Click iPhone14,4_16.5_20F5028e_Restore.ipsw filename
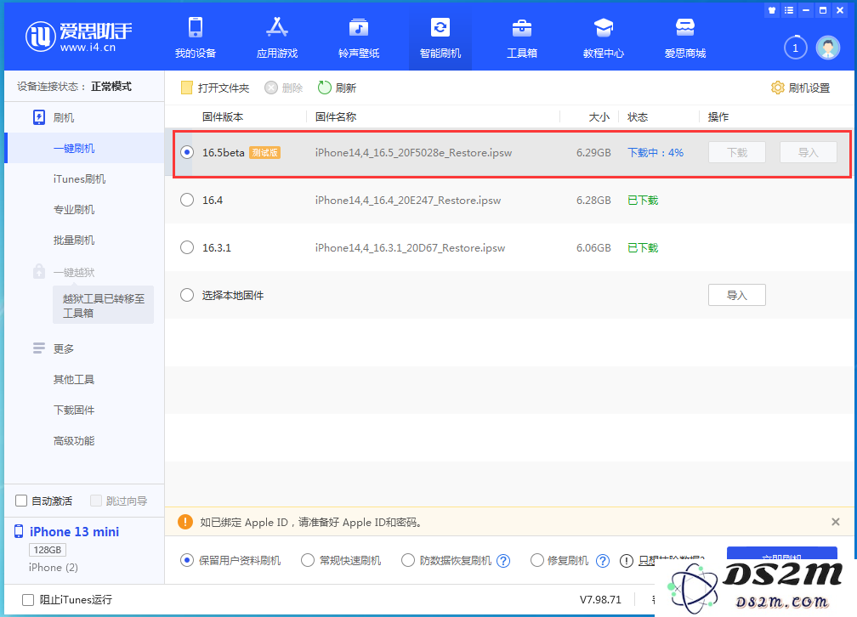The image size is (857, 617). pyautogui.click(x=413, y=152)
